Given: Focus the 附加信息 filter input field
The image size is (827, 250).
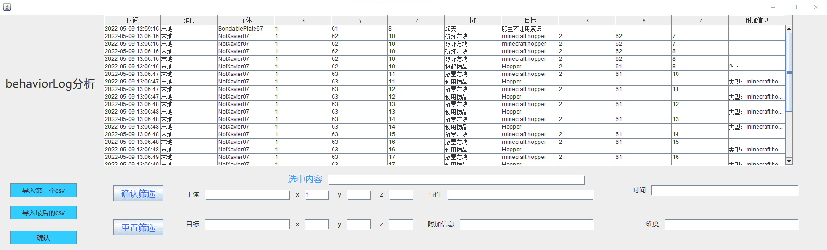Looking at the screenshot, I should [527, 224].
